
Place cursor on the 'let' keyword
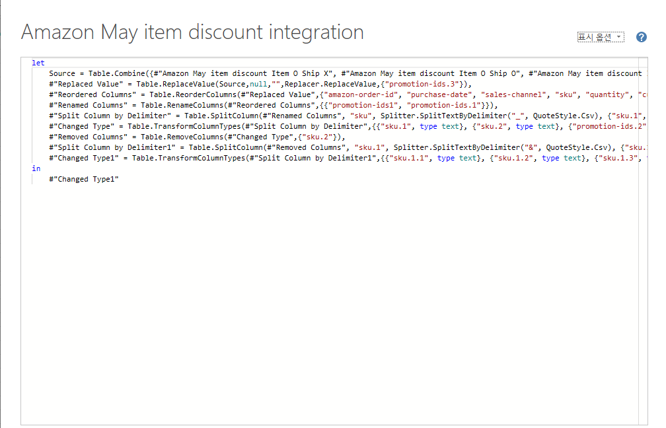click(x=38, y=63)
